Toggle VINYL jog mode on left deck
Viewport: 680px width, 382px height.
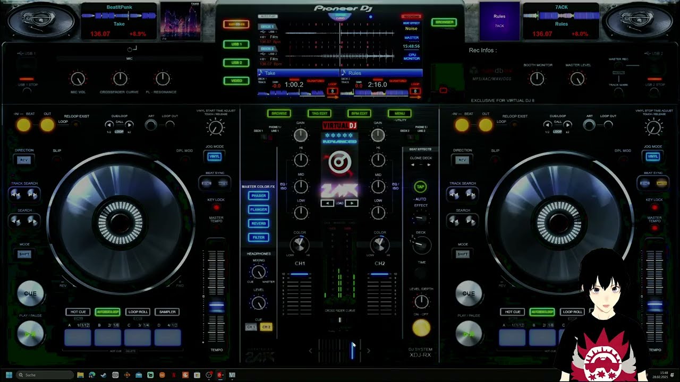[215, 157]
